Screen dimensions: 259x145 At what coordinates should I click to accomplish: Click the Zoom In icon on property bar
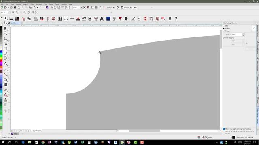click(x=13, y=12)
